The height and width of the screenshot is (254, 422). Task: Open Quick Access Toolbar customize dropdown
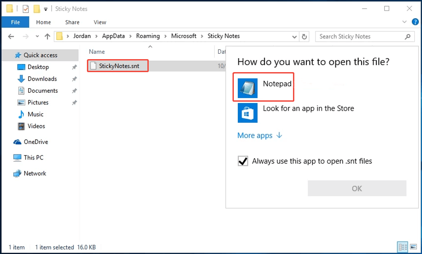coord(46,9)
